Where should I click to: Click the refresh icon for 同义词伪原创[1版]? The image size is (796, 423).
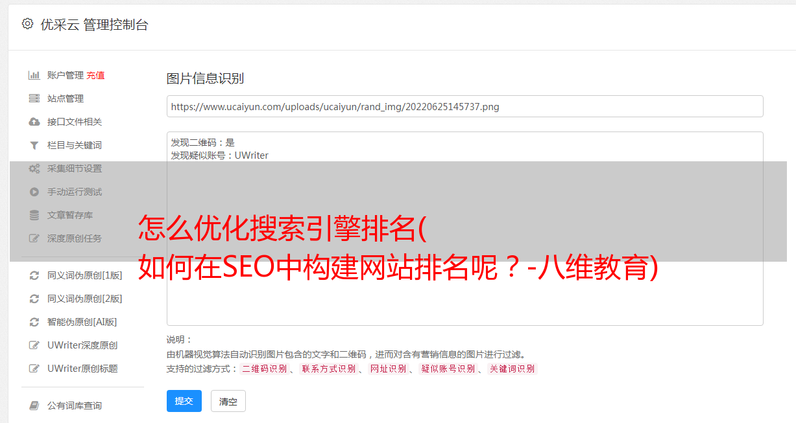click(x=34, y=275)
